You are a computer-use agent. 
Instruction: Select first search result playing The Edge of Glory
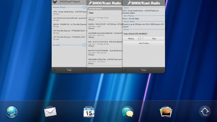105,19
